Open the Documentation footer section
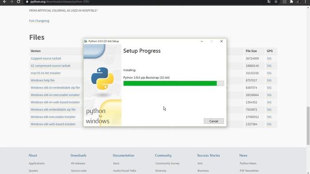Viewport: 310px width, 174px height. pos(124,156)
